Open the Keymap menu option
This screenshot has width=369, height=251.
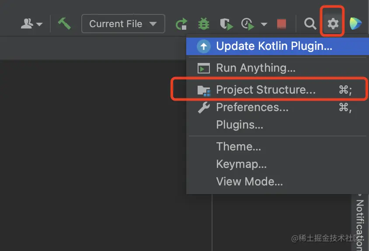point(241,164)
